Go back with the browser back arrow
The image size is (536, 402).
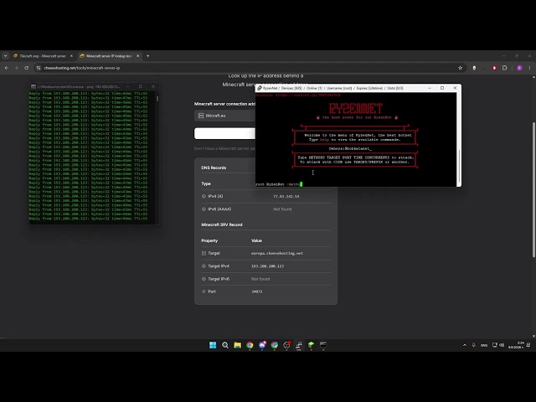(x=7, y=68)
